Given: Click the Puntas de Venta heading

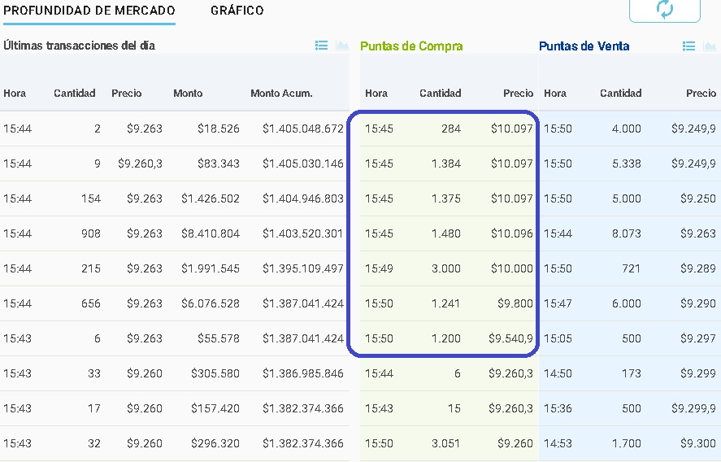Looking at the screenshot, I should tap(584, 46).
